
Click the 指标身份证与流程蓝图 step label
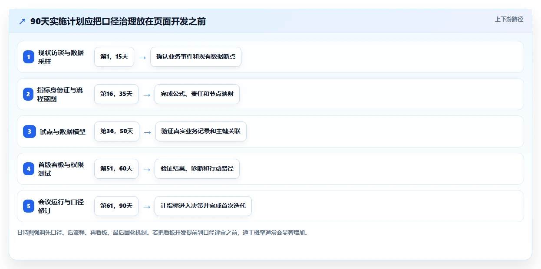pyautogui.click(x=60, y=94)
